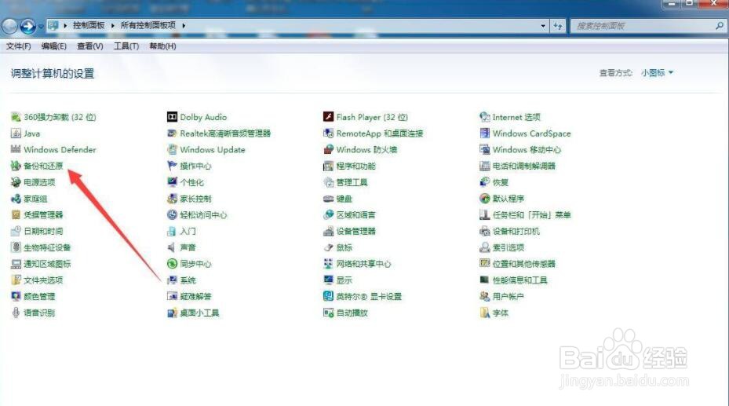Image resolution: width=729 pixels, height=406 pixels.
Task: Open the 个性化 icon
Action: point(172,182)
